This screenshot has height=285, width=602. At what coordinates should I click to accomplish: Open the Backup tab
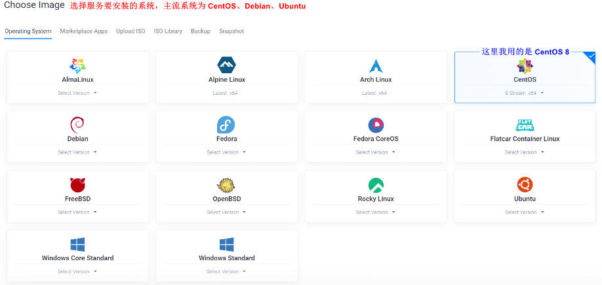[201, 31]
